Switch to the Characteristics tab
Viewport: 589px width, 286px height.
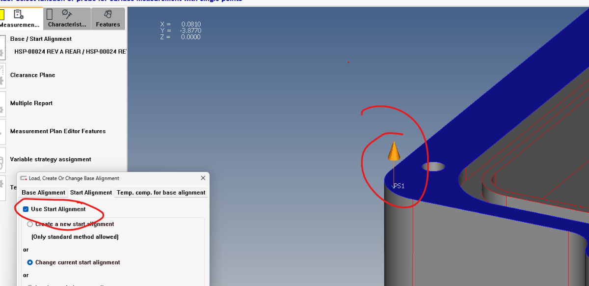tap(67, 19)
